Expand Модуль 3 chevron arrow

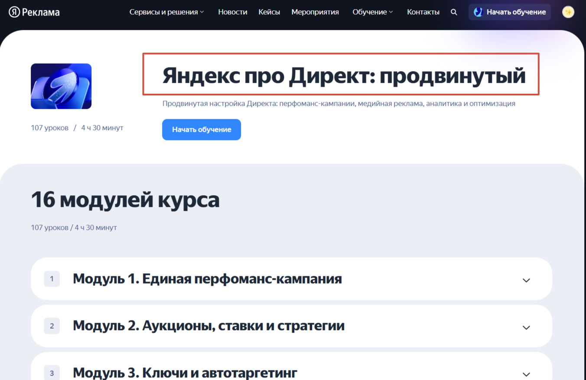tap(526, 373)
